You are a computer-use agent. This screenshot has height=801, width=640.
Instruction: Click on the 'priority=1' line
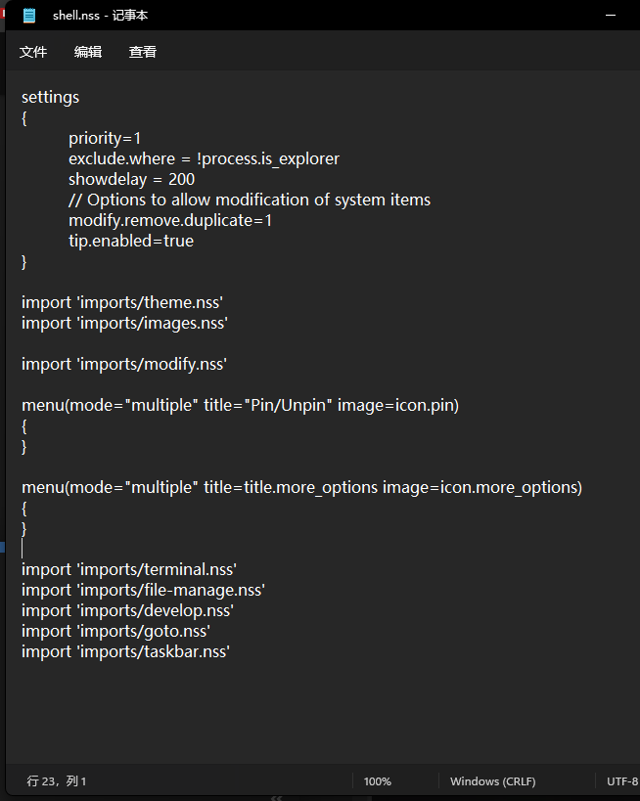click(105, 139)
